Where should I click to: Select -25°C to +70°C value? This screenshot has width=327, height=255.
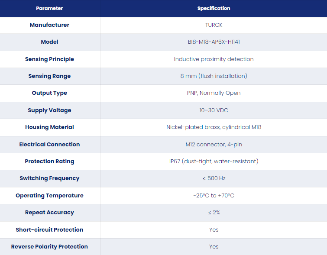click(x=214, y=196)
